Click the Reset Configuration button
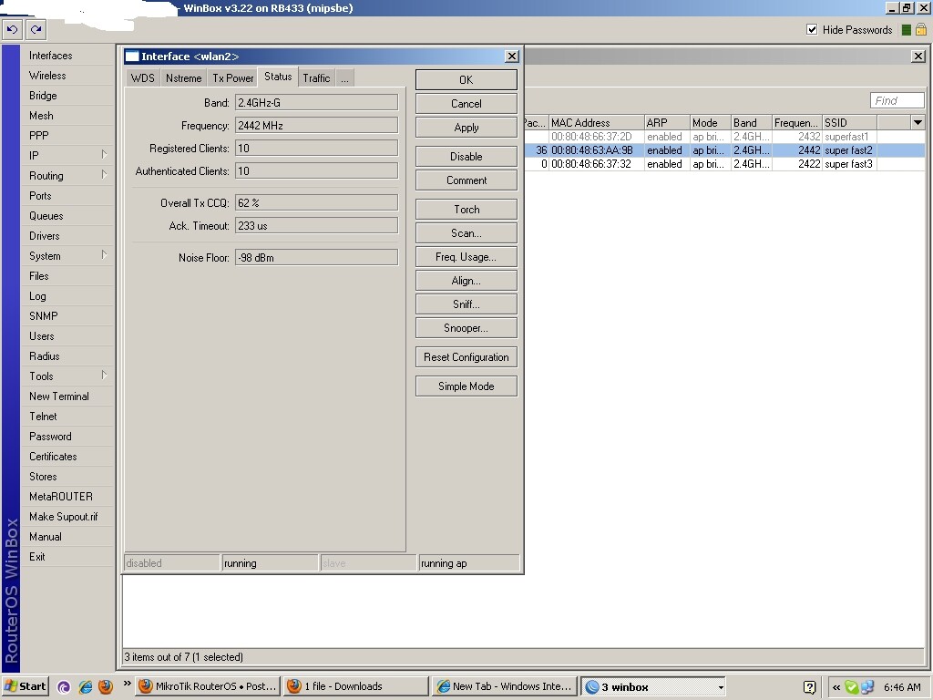933x700 pixels. point(466,357)
